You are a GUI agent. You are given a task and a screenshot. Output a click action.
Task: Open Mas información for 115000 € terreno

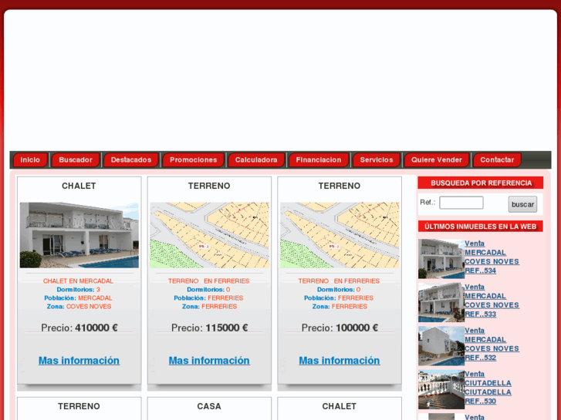tap(209, 361)
